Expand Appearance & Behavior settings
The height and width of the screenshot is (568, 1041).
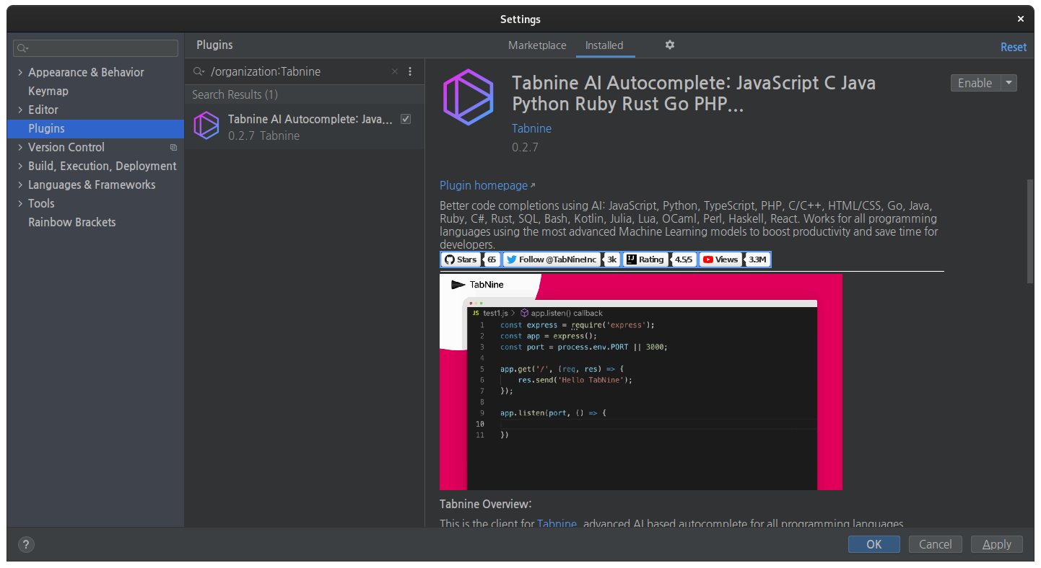[20, 72]
